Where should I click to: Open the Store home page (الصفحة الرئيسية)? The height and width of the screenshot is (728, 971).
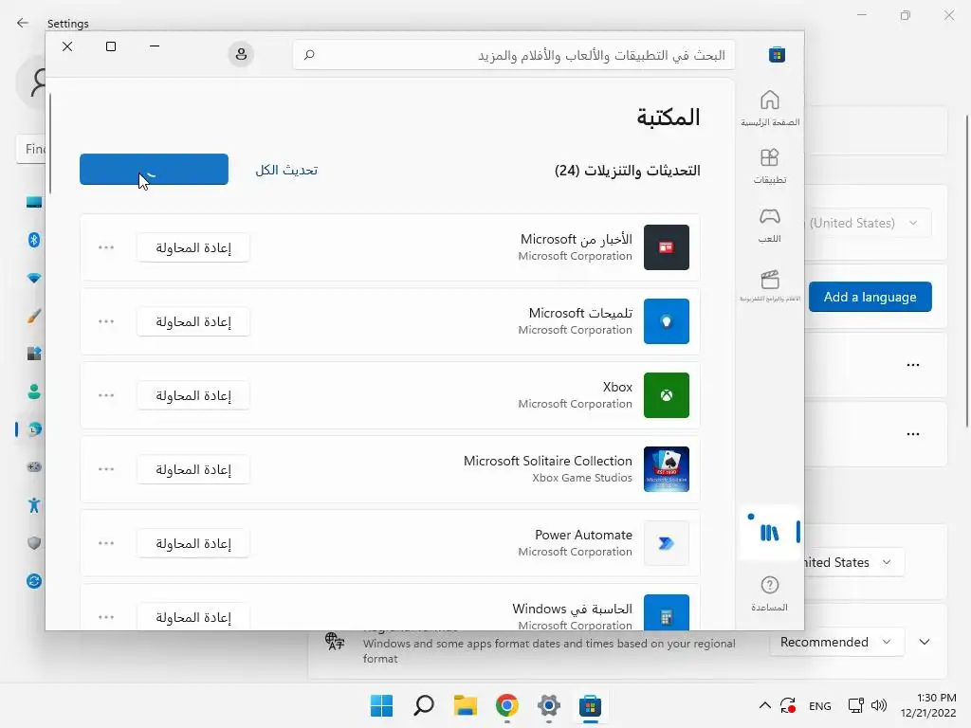point(770,108)
